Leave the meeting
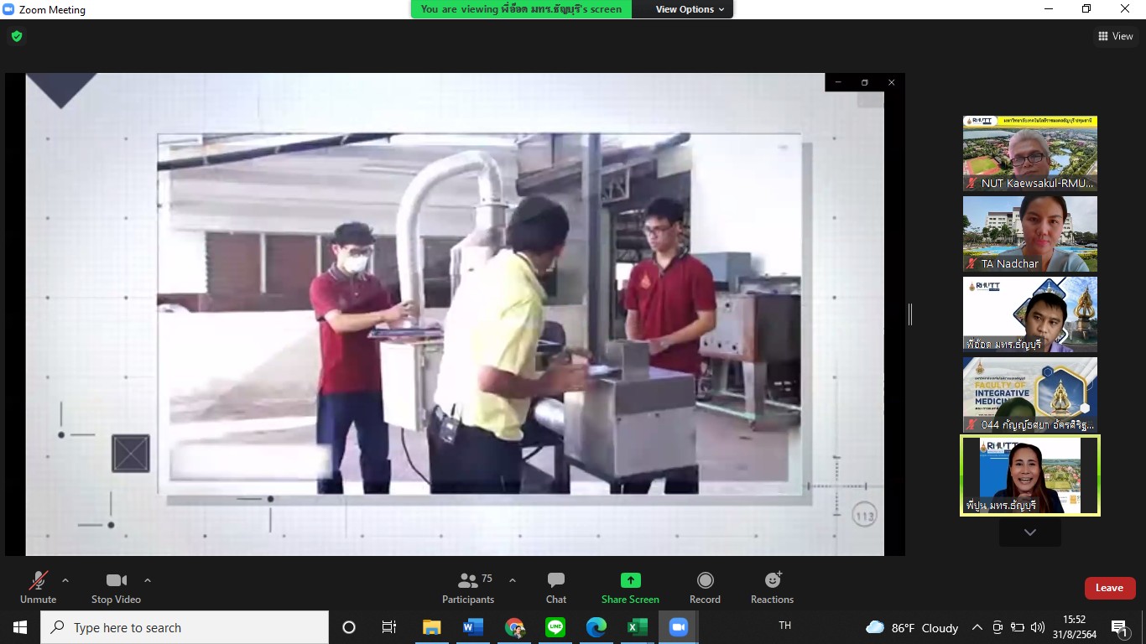Image resolution: width=1146 pixels, height=644 pixels. point(1109,588)
